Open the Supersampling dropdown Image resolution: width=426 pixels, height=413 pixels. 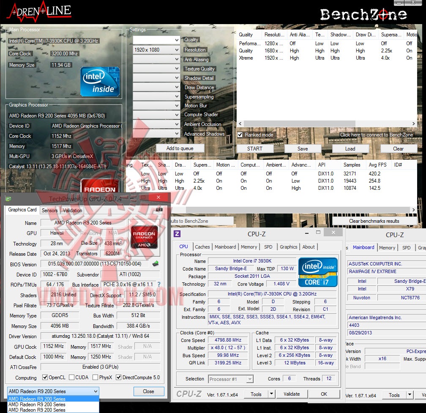[x=156, y=96]
